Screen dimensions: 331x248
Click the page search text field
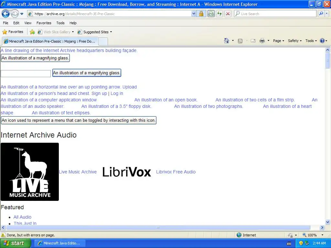pos(26,74)
